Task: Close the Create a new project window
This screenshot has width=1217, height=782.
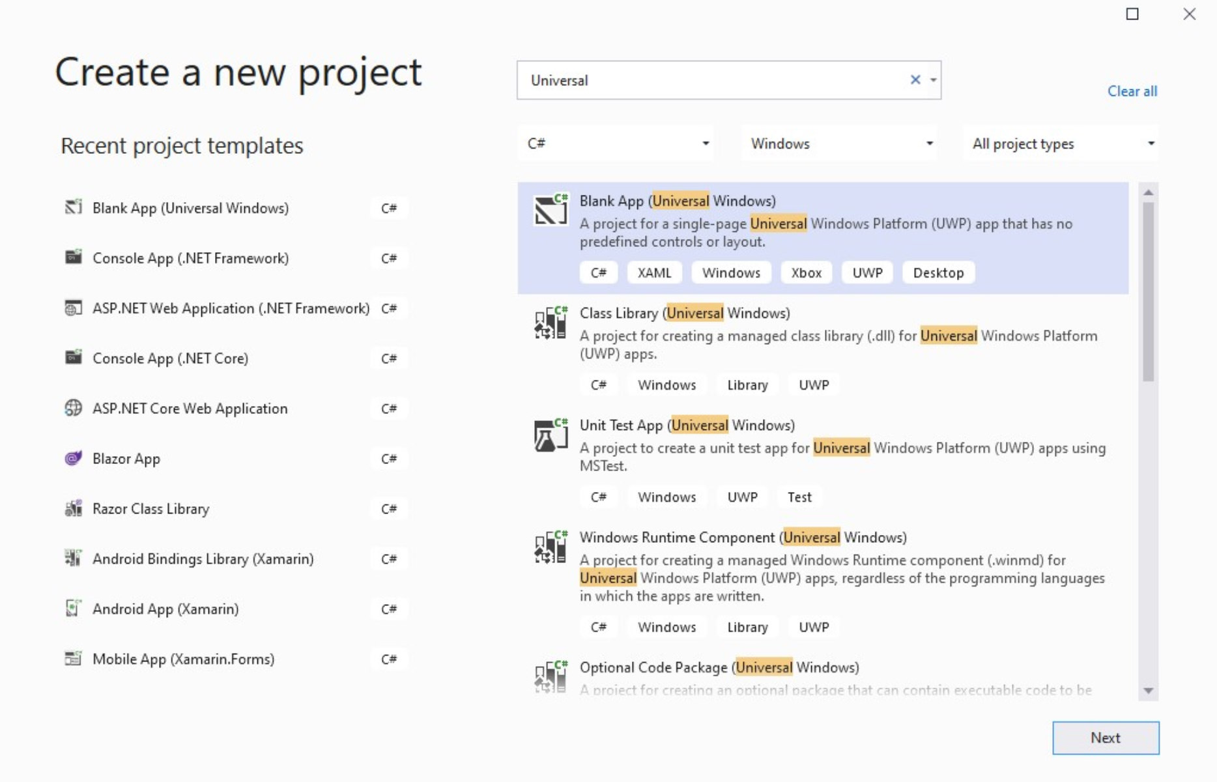Action: (x=1190, y=14)
